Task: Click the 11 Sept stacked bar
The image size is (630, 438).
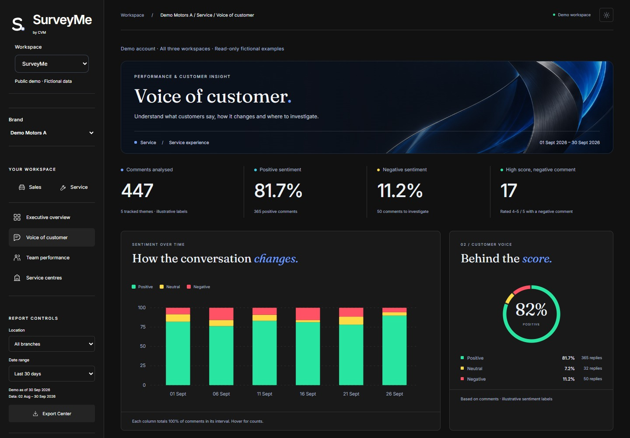Action: pyautogui.click(x=265, y=346)
